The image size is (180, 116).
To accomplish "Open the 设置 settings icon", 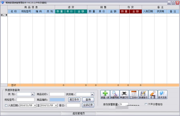I will click(153, 95).
